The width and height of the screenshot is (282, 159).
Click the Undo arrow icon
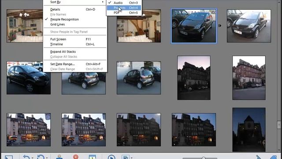pyautogui.click(x=26, y=157)
